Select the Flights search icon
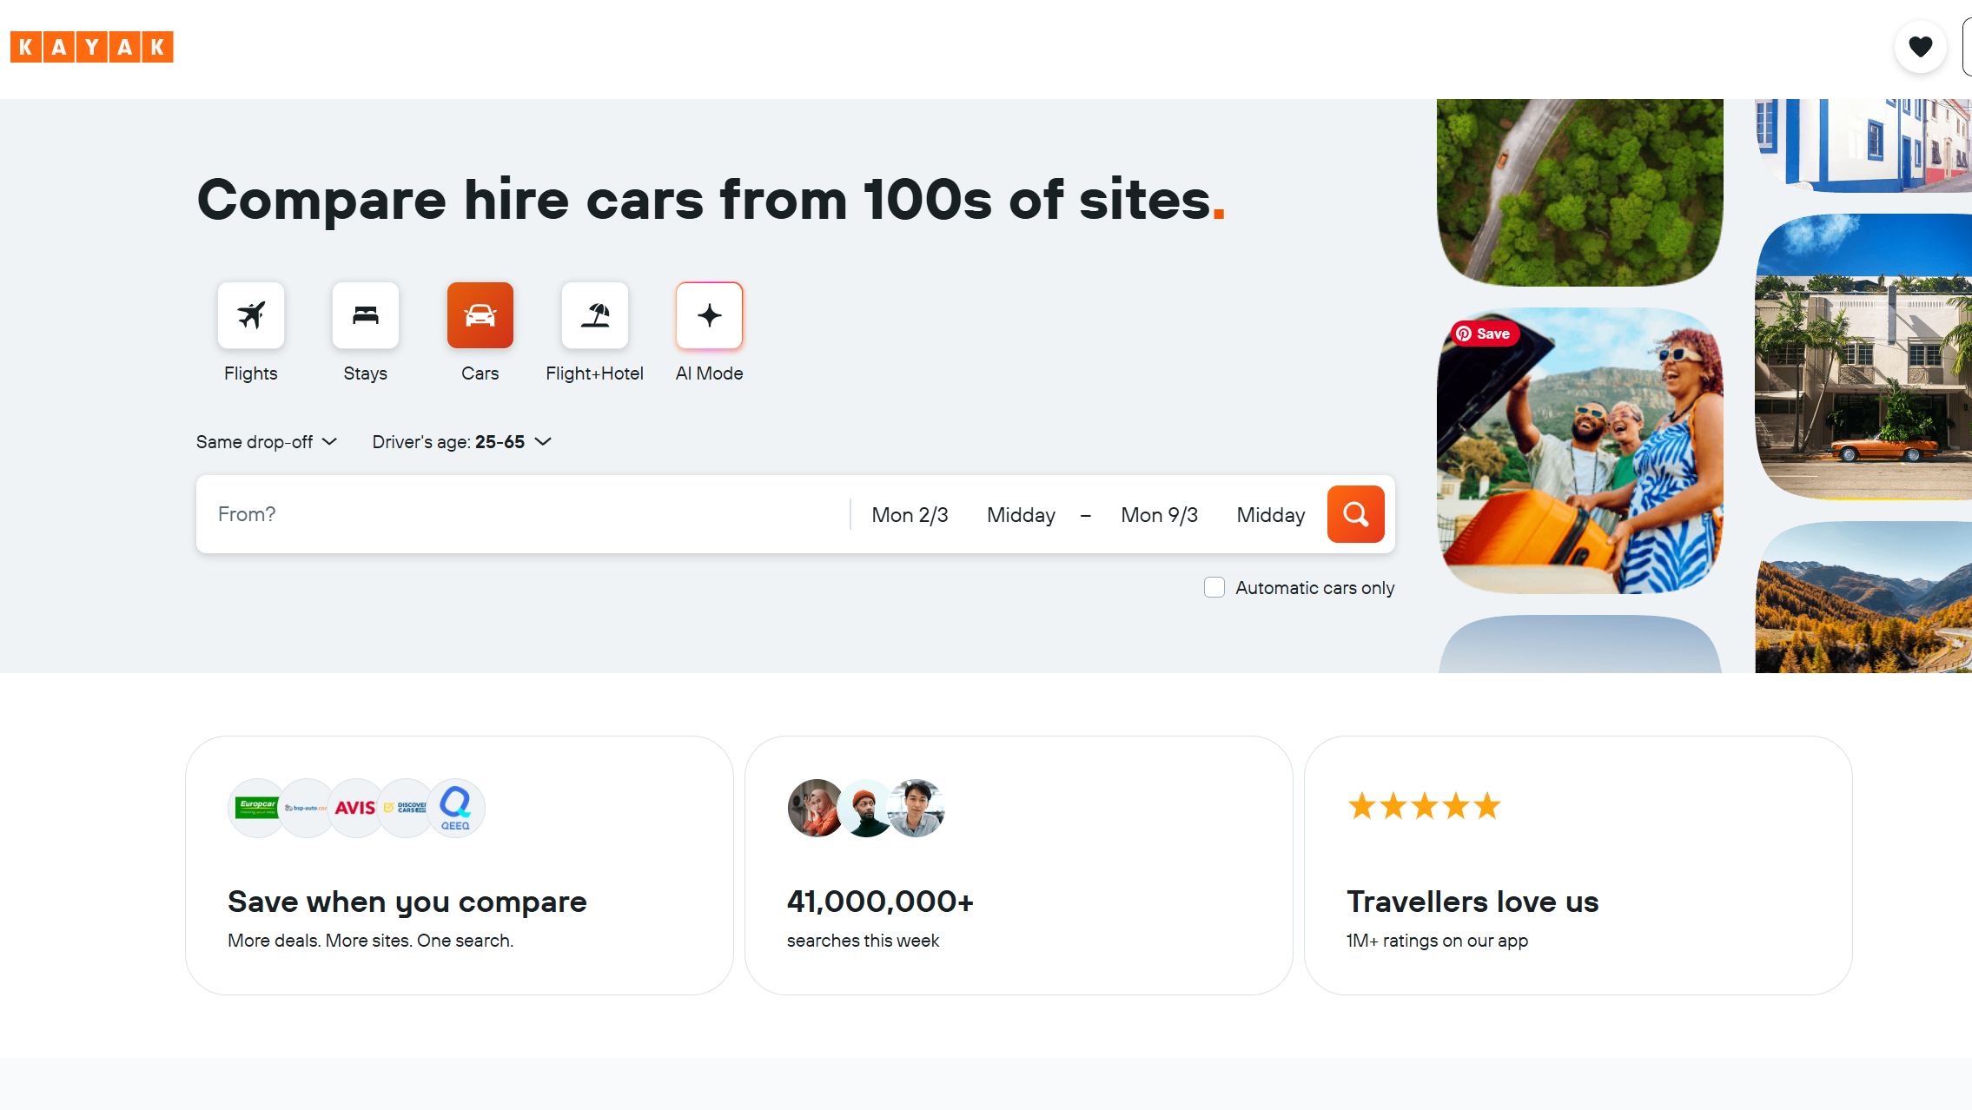This screenshot has height=1110, width=1972. [x=250, y=315]
